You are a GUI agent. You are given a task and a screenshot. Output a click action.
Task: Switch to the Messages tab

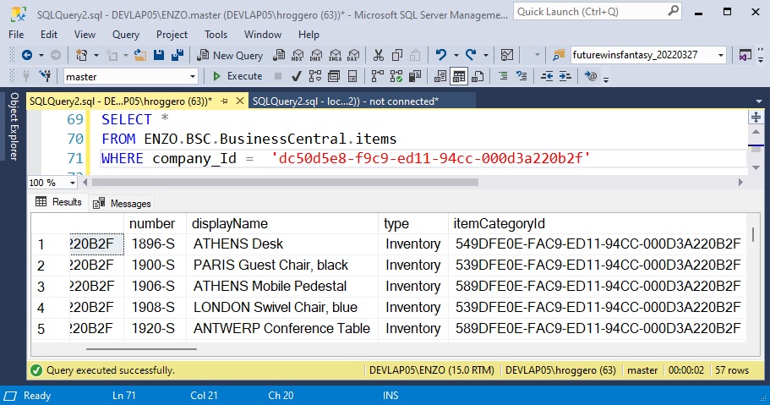(x=123, y=203)
